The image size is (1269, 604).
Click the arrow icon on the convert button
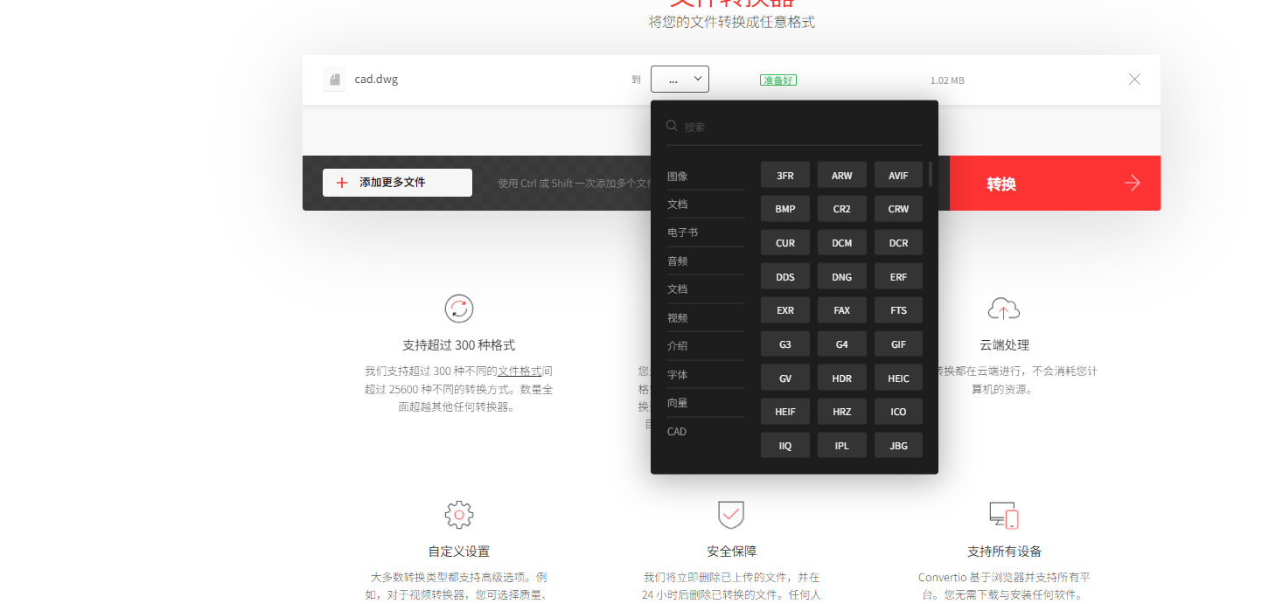pos(1133,183)
